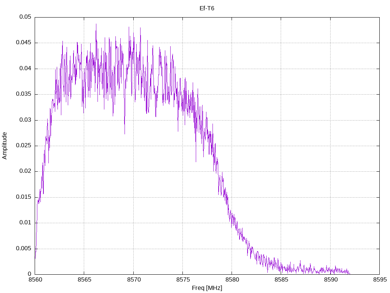This screenshot has height=293, width=390.
Task: Click the plot title 'Ef-T6'
Action: click(207, 8)
